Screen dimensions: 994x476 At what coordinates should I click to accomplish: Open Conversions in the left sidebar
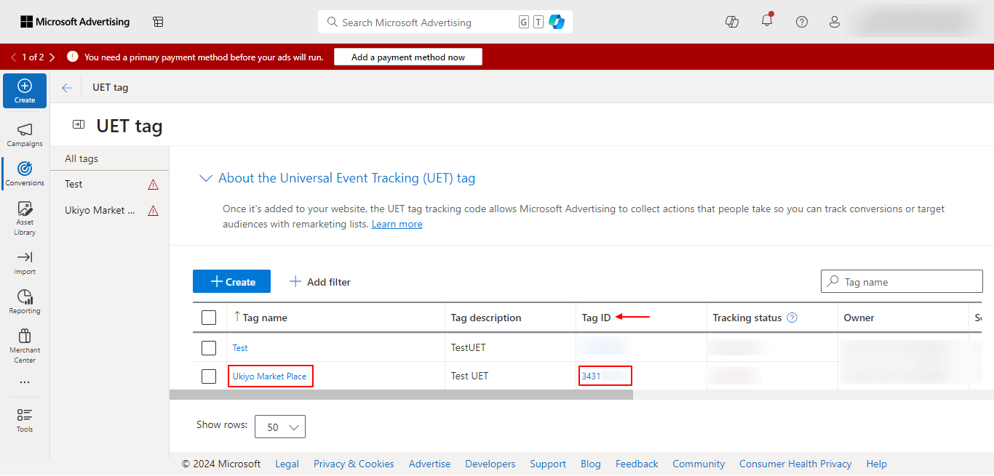25,174
